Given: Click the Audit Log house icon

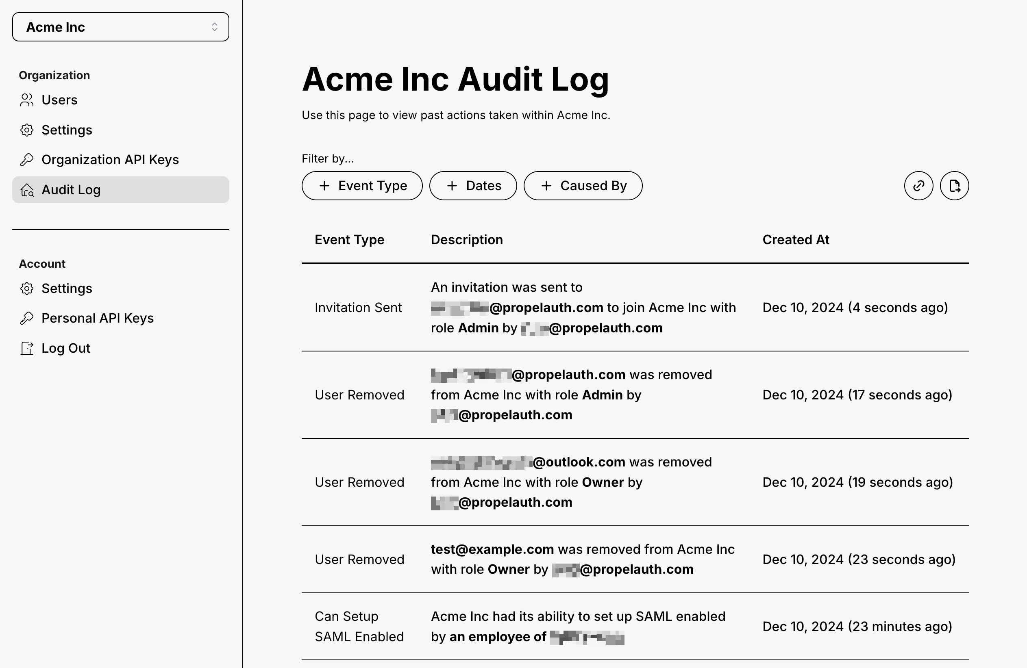Looking at the screenshot, I should pos(27,190).
